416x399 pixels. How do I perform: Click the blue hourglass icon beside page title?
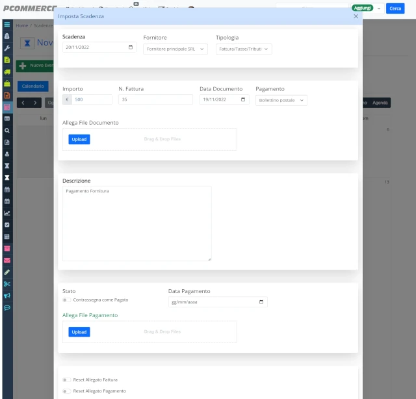click(27, 43)
